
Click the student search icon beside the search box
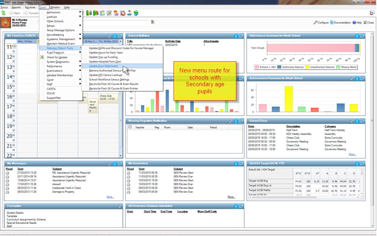(x=152, y=22)
